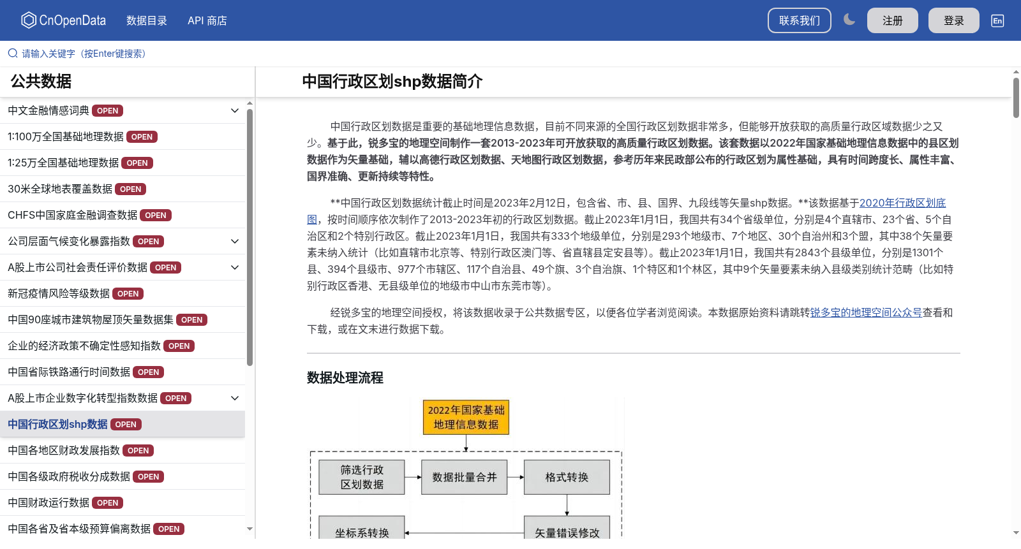Open 公司层面气候变化暴露指数 item text
Image resolution: width=1021 pixels, height=549 pixels.
(69, 241)
